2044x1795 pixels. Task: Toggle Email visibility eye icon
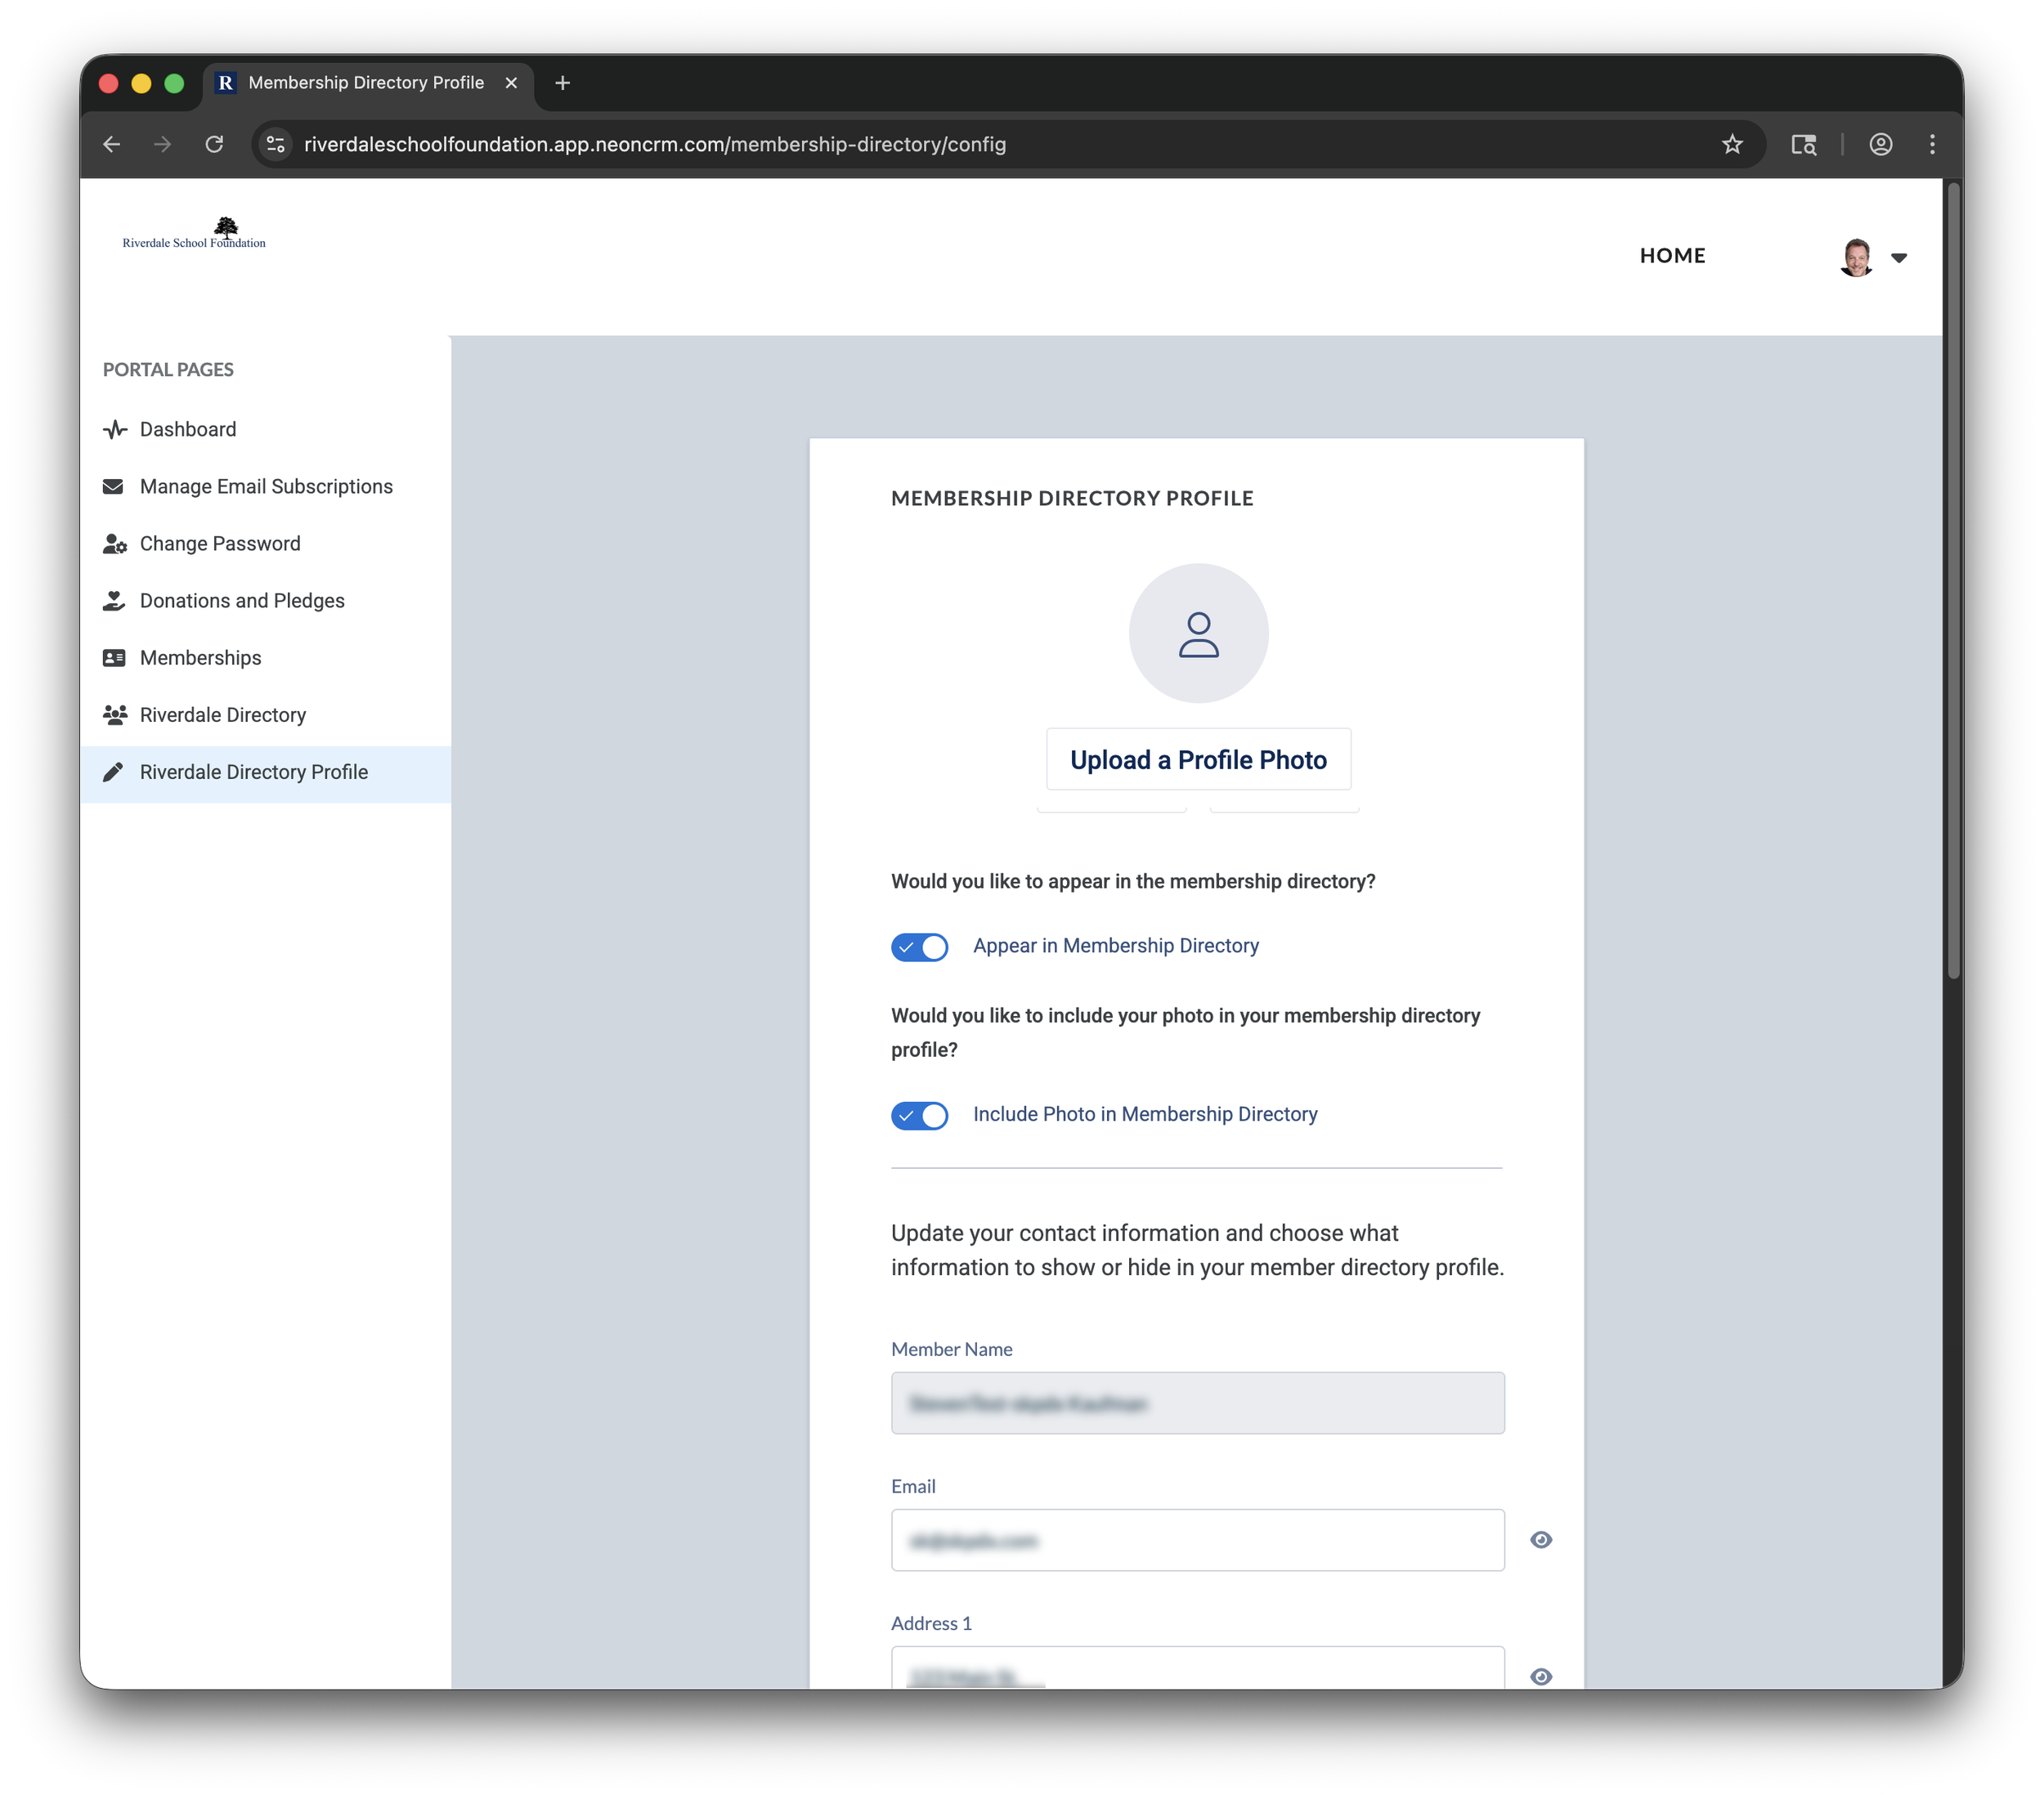click(1541, 1540)
